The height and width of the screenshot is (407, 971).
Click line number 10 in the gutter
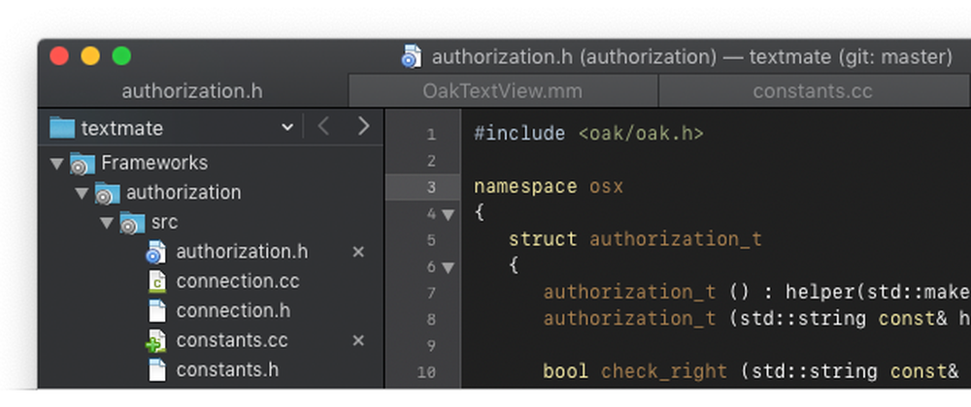427,372
